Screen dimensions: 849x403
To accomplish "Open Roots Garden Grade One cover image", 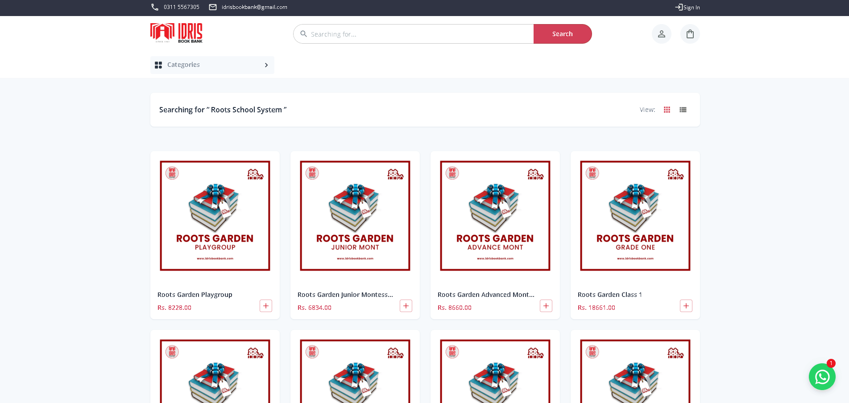I will coord(635,216).
